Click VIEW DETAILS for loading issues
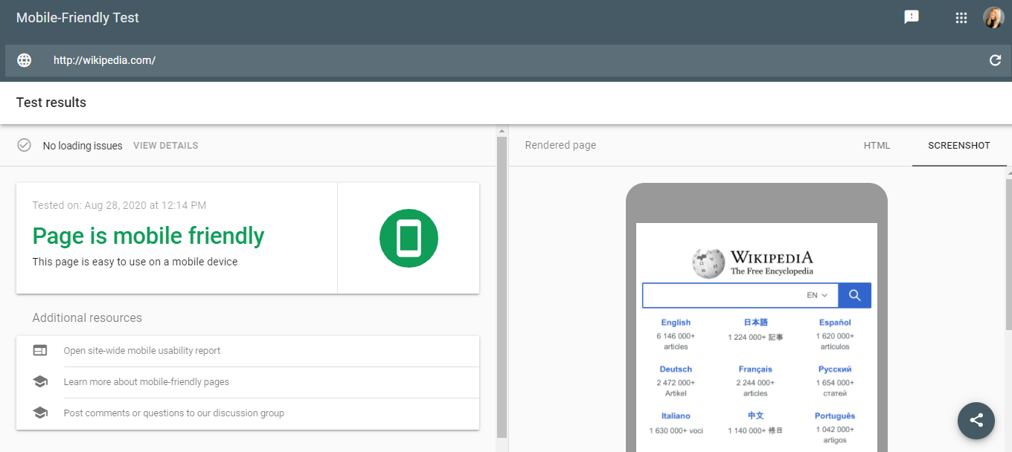The image size is (1012, 452). click(x=165, y=146)
